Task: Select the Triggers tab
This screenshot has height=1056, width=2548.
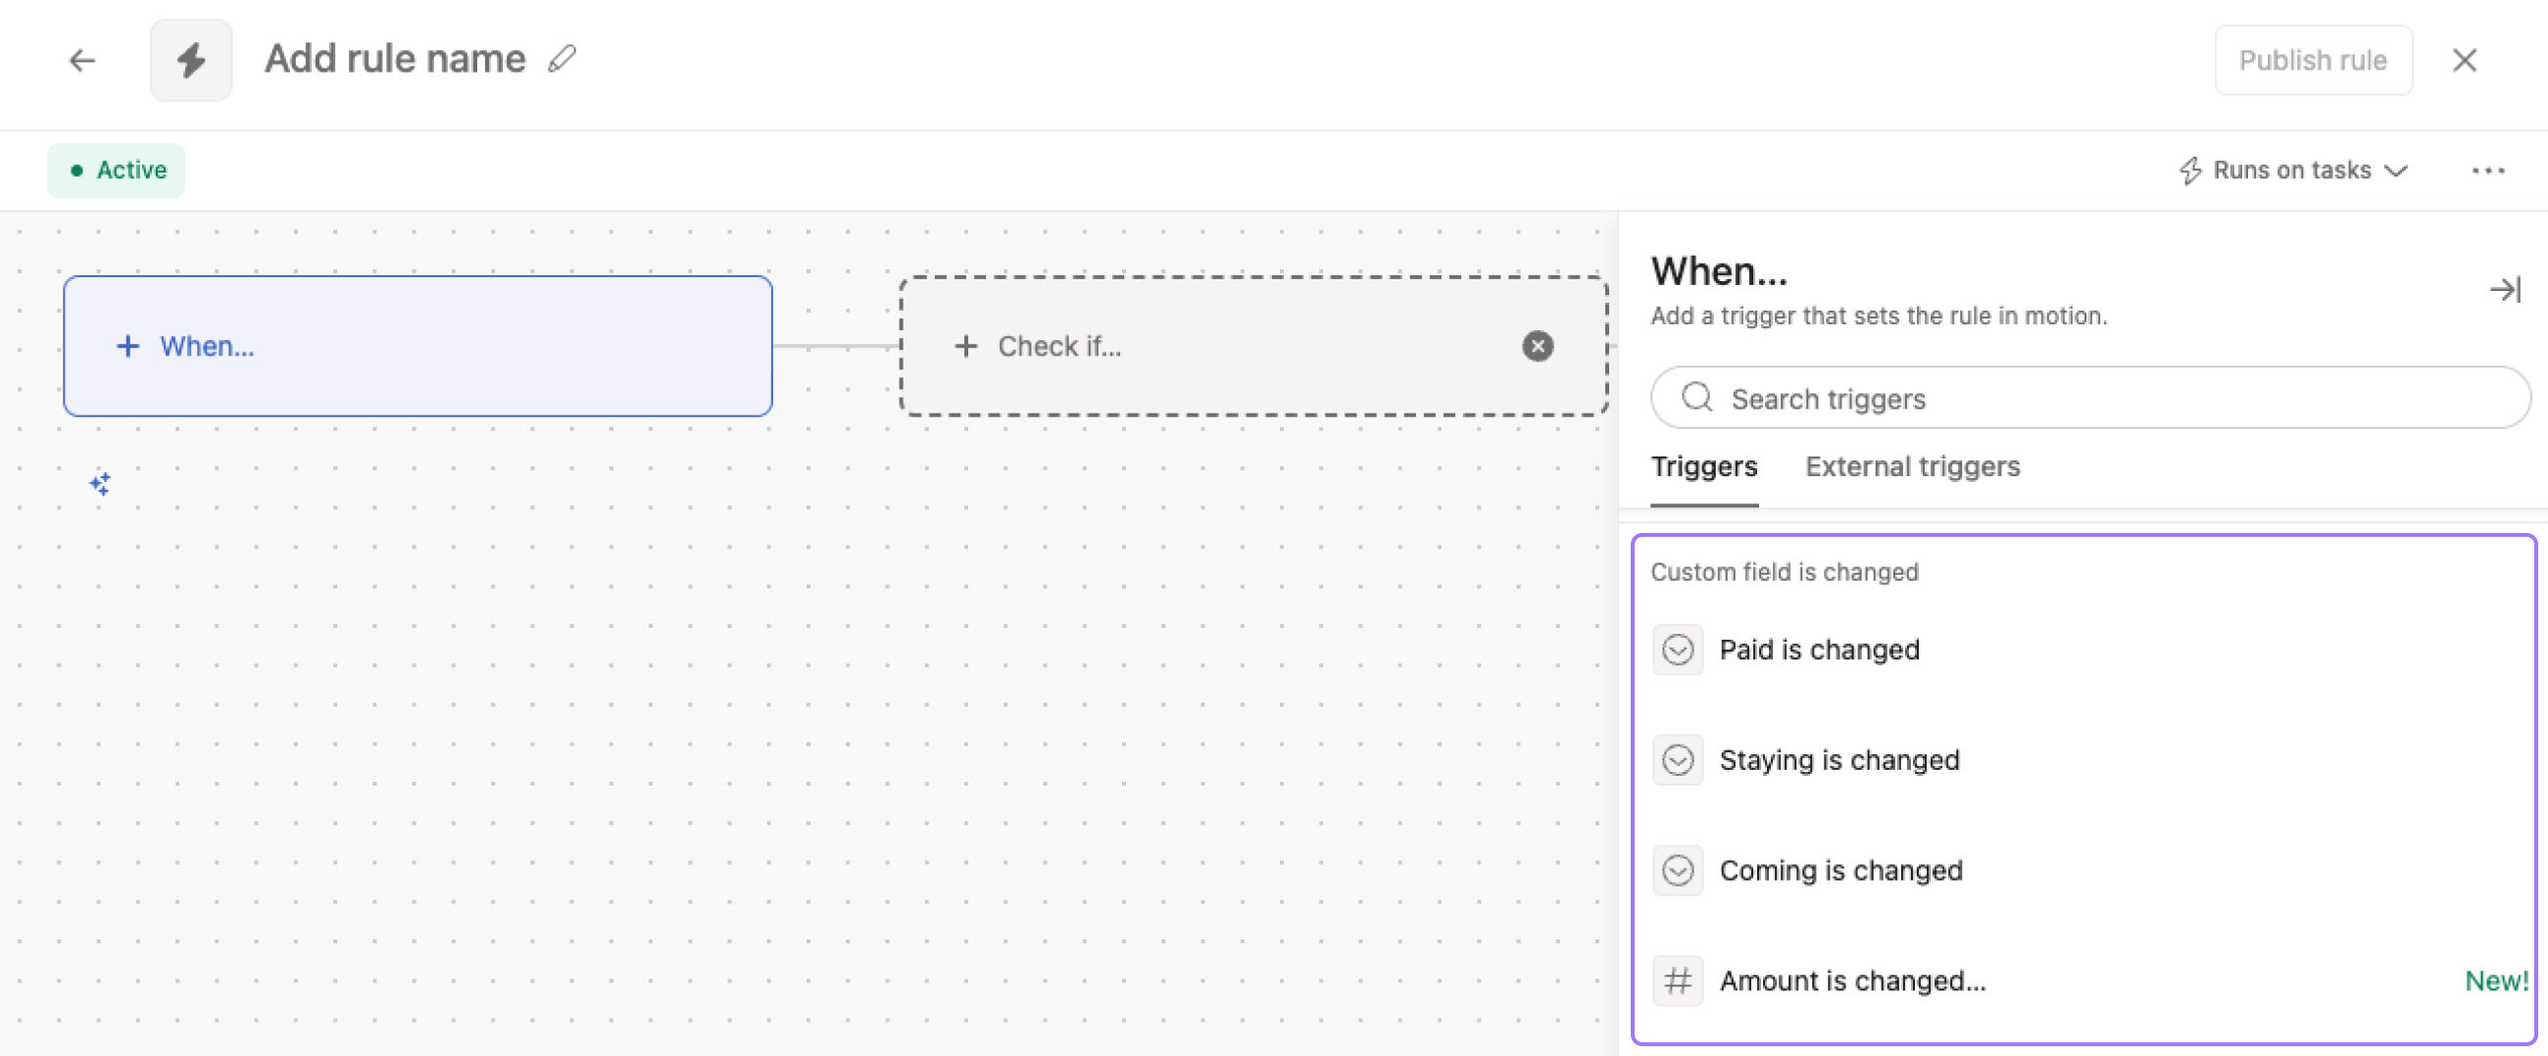Action: (x=1703, y=466)
